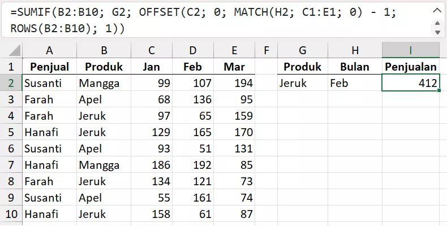This screenshot has height=227, width=447.
Task: Select row 10 header
Action: point(11,215)
